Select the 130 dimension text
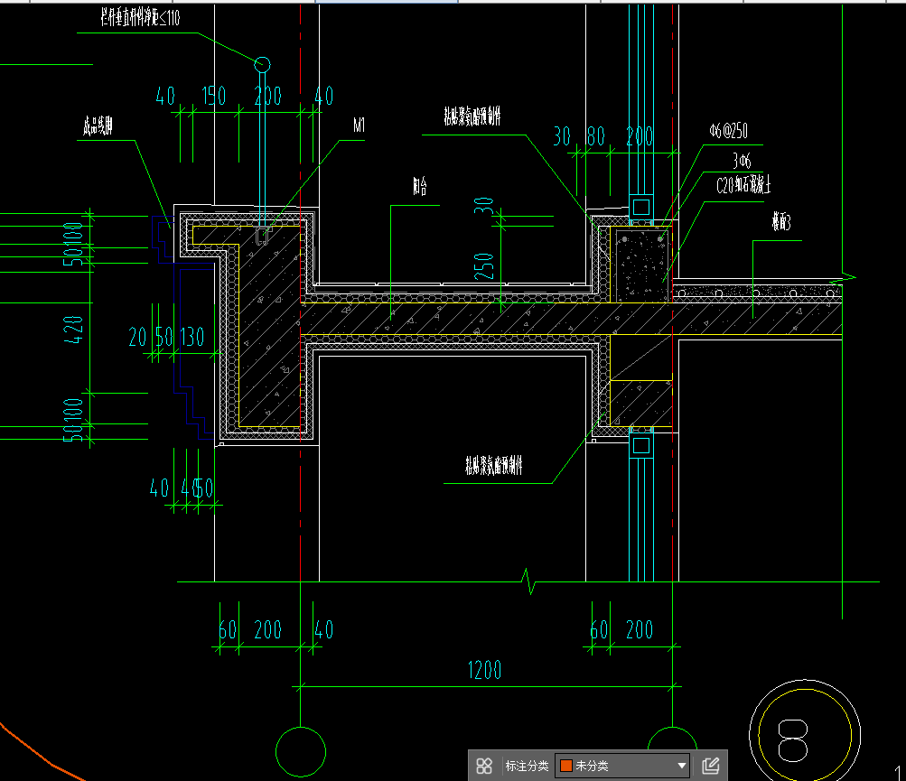 [x=191, y=337]
